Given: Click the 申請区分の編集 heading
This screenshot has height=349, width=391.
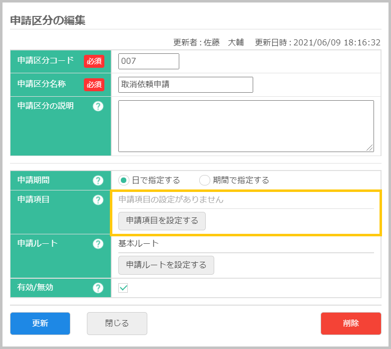Looking at the screenshot, I should point(48,20).
